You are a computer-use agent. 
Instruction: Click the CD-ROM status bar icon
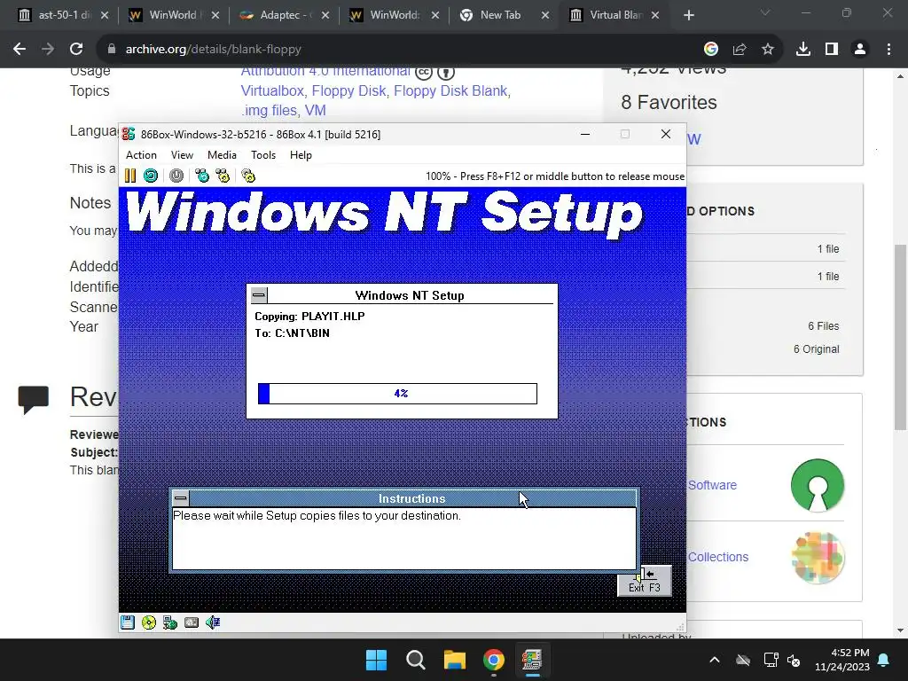[149, 622]
